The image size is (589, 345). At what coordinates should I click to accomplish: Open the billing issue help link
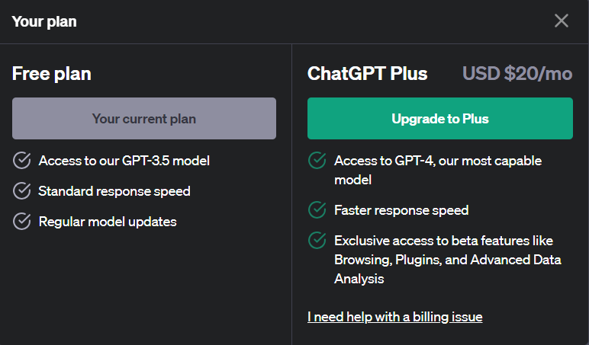pyautogui.click(x=394, y=316)
